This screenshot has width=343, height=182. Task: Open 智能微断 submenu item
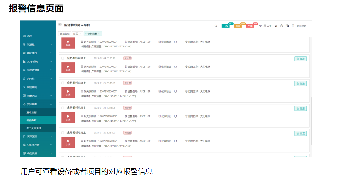pos(38,120)
